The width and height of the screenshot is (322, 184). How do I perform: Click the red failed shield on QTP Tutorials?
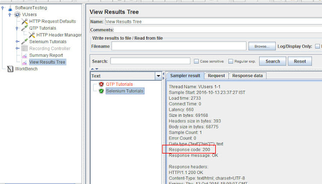tap(101, 84)
